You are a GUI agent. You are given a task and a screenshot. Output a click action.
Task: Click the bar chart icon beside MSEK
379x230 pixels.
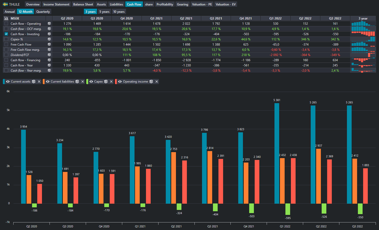coord(6,18)
